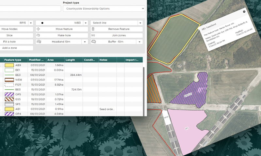Click the 'Seed orde...' note cell

tap(107, 109)
